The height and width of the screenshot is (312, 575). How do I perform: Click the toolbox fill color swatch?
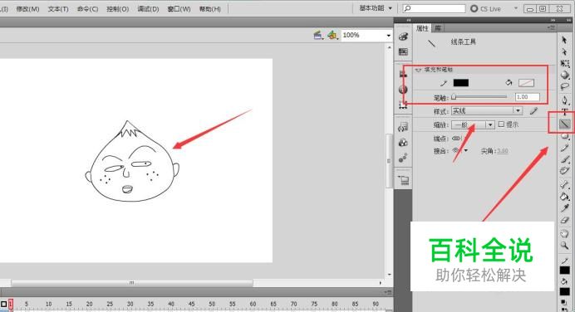(x=565, y=291)
